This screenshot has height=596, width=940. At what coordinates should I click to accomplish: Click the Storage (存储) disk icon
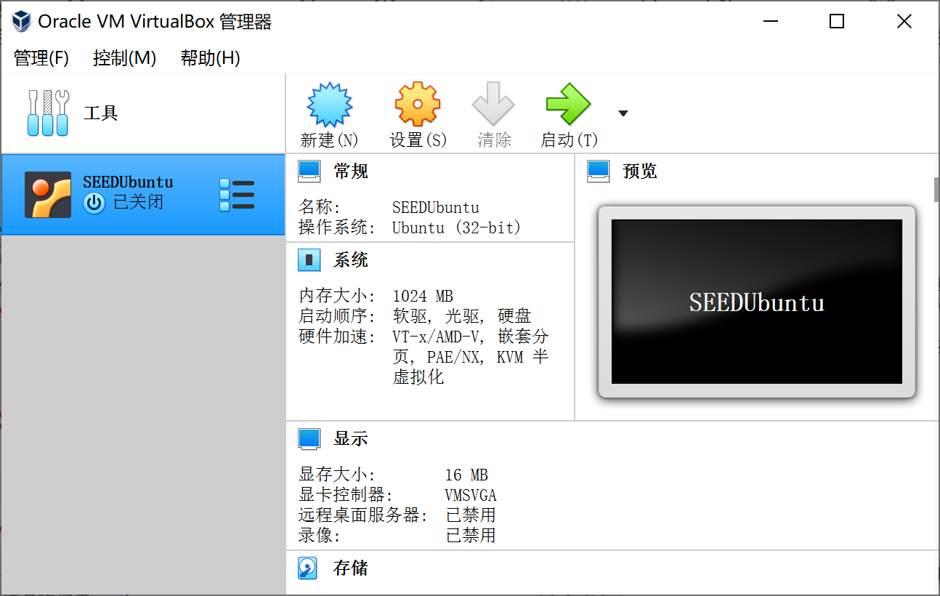[308, 568]
